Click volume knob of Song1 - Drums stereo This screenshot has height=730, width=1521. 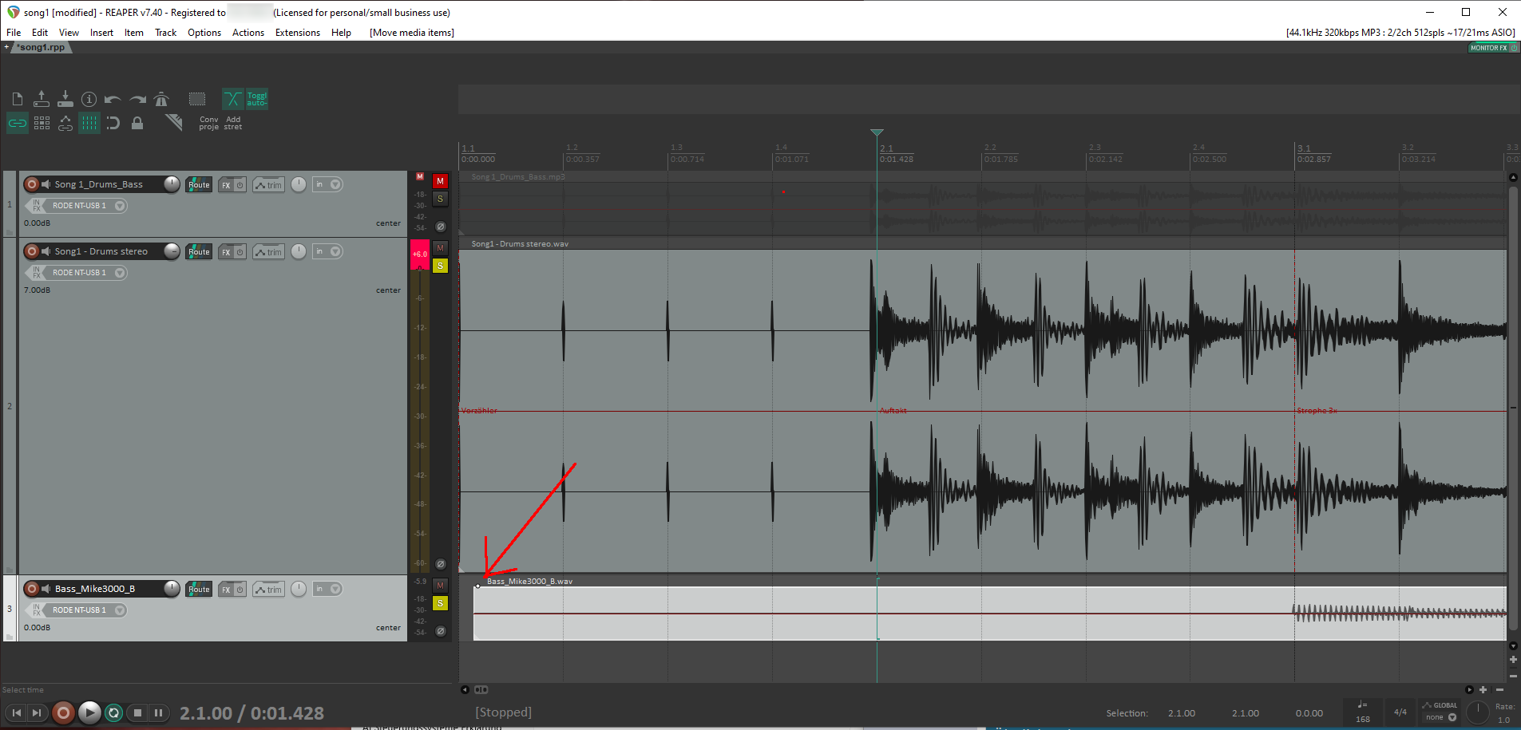(172, 251)
